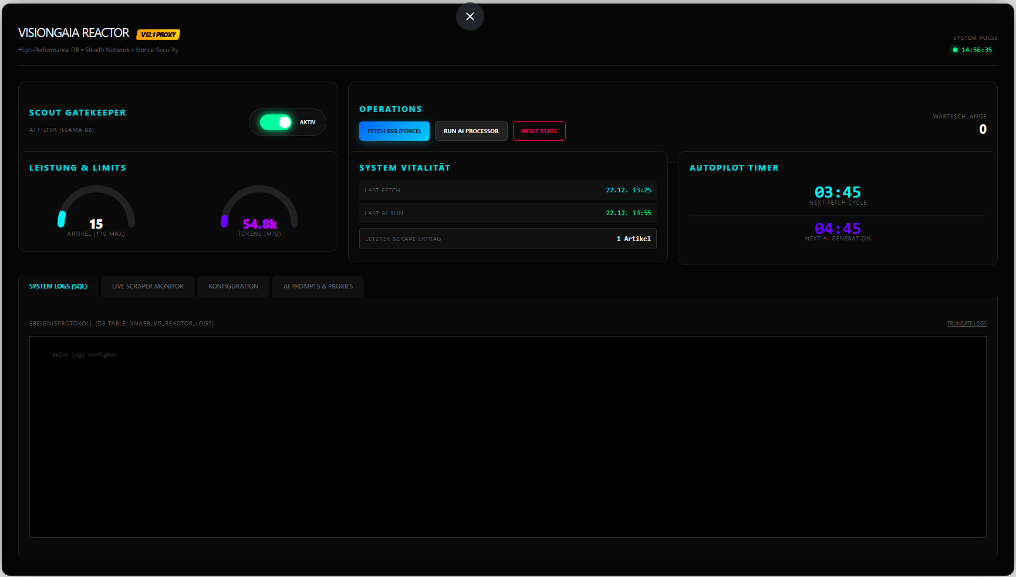Click the V12.1 PROXY version badge
Image resolution: width=1016 pixels, height=577 pixels.
tap(158, 34)
